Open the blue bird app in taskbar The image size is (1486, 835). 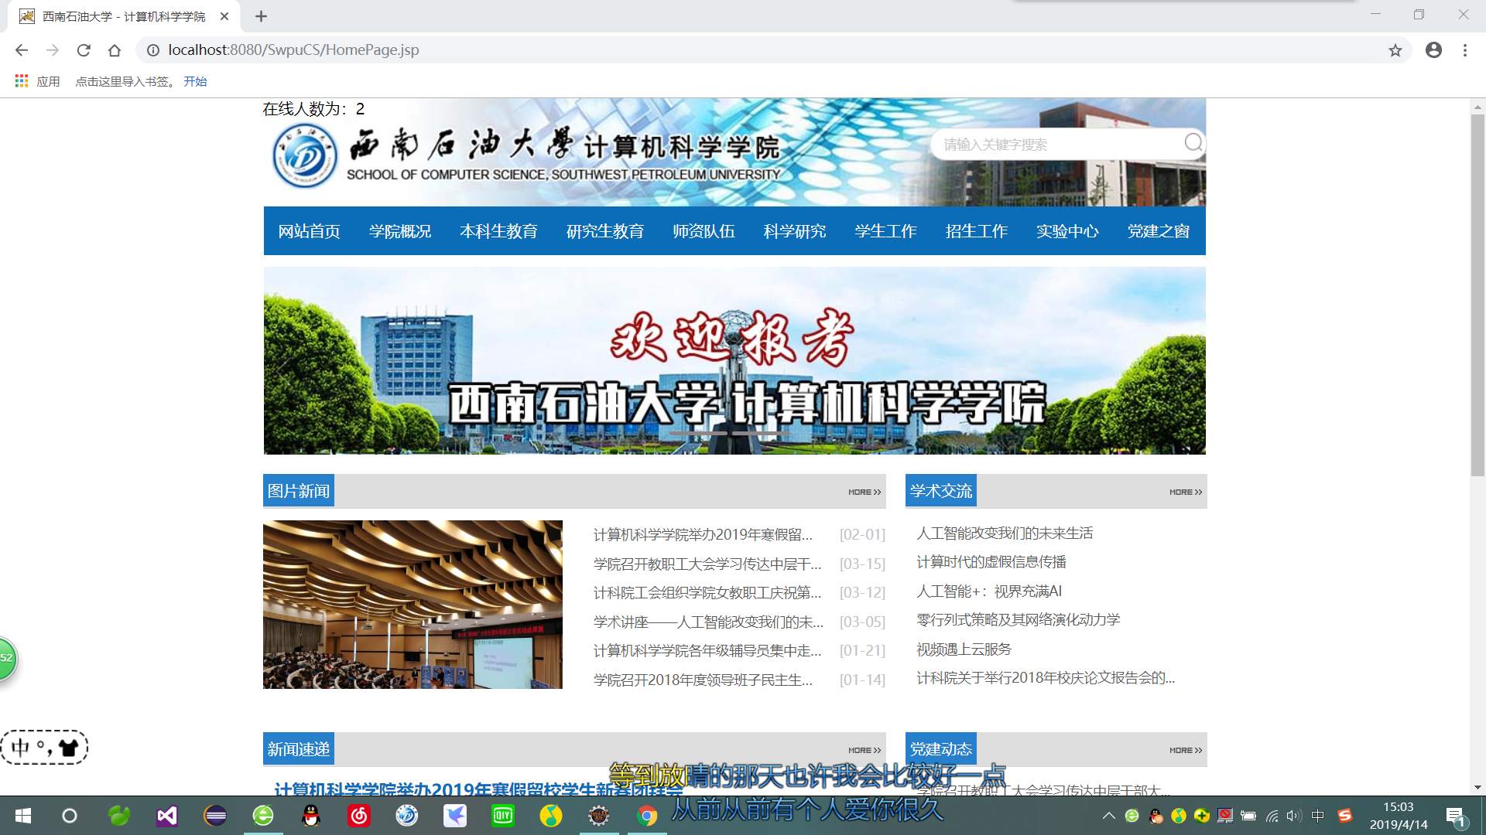[x=455, y=816]
